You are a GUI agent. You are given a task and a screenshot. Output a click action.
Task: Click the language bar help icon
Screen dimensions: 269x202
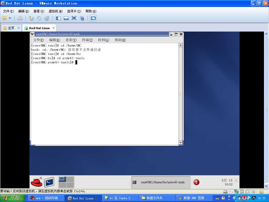click(x=223, y=198)
